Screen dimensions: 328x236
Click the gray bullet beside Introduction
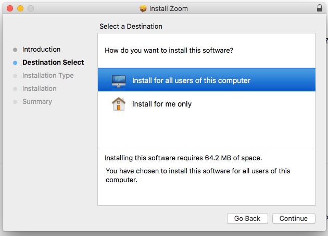(15, 50)
